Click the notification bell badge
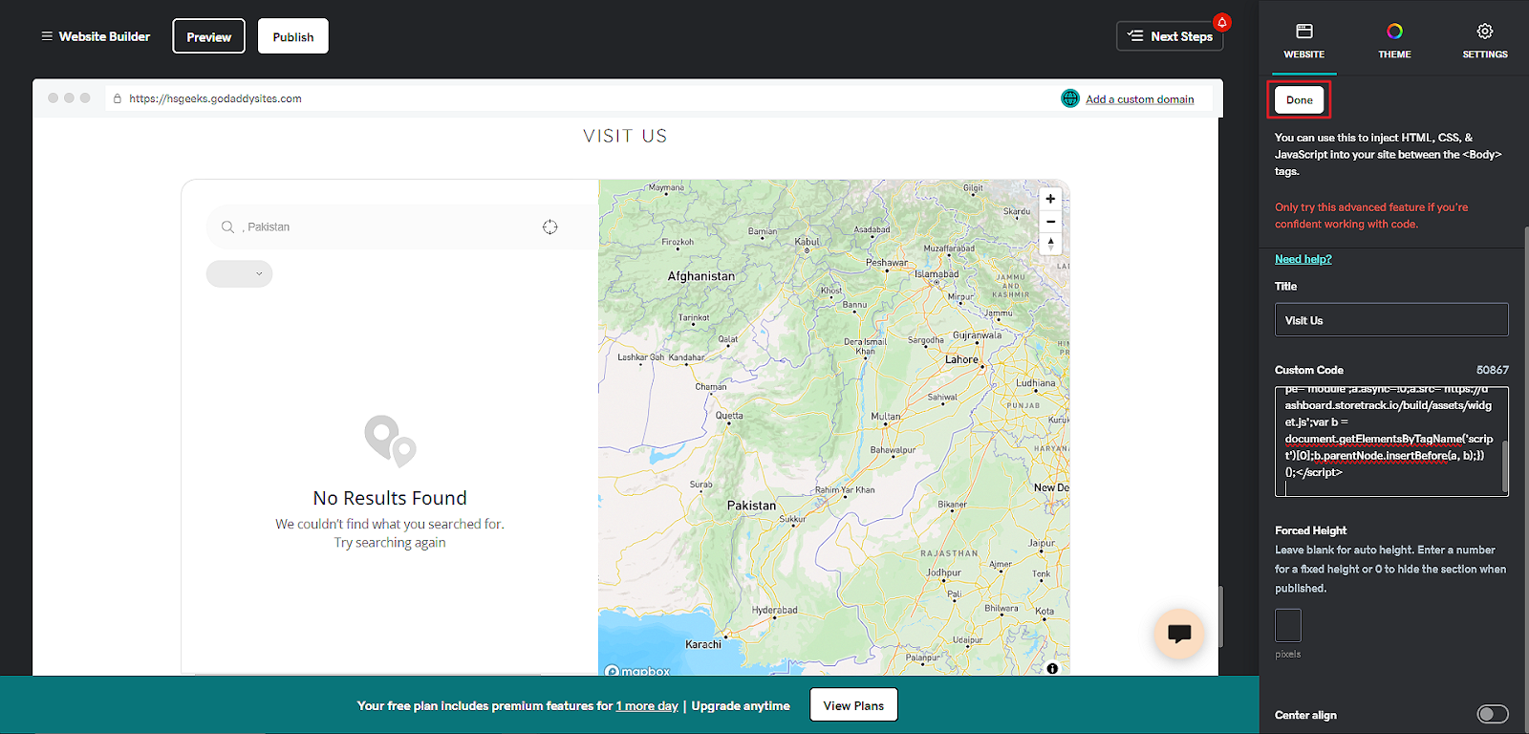This screenshot has height=734, width=1529. pos(1221,22)
